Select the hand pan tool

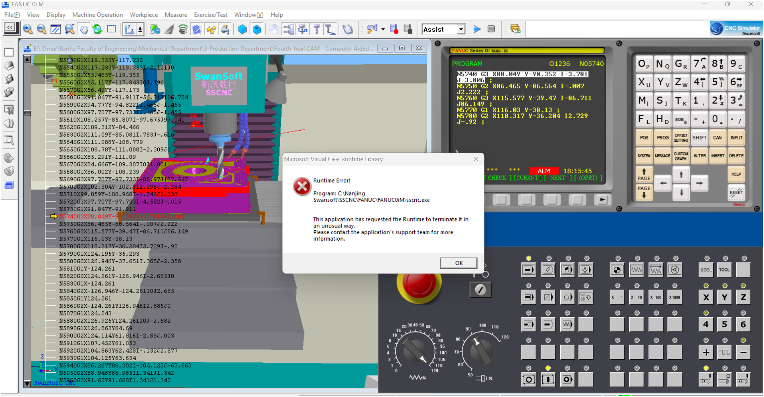pyautogui.click(x=84, y=29)
